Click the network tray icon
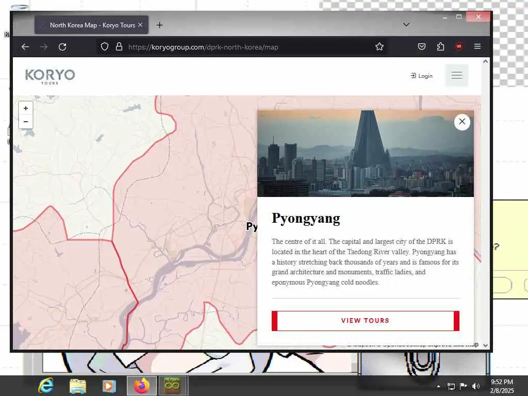Screen dimensions: 528x396 click(451, 386)
